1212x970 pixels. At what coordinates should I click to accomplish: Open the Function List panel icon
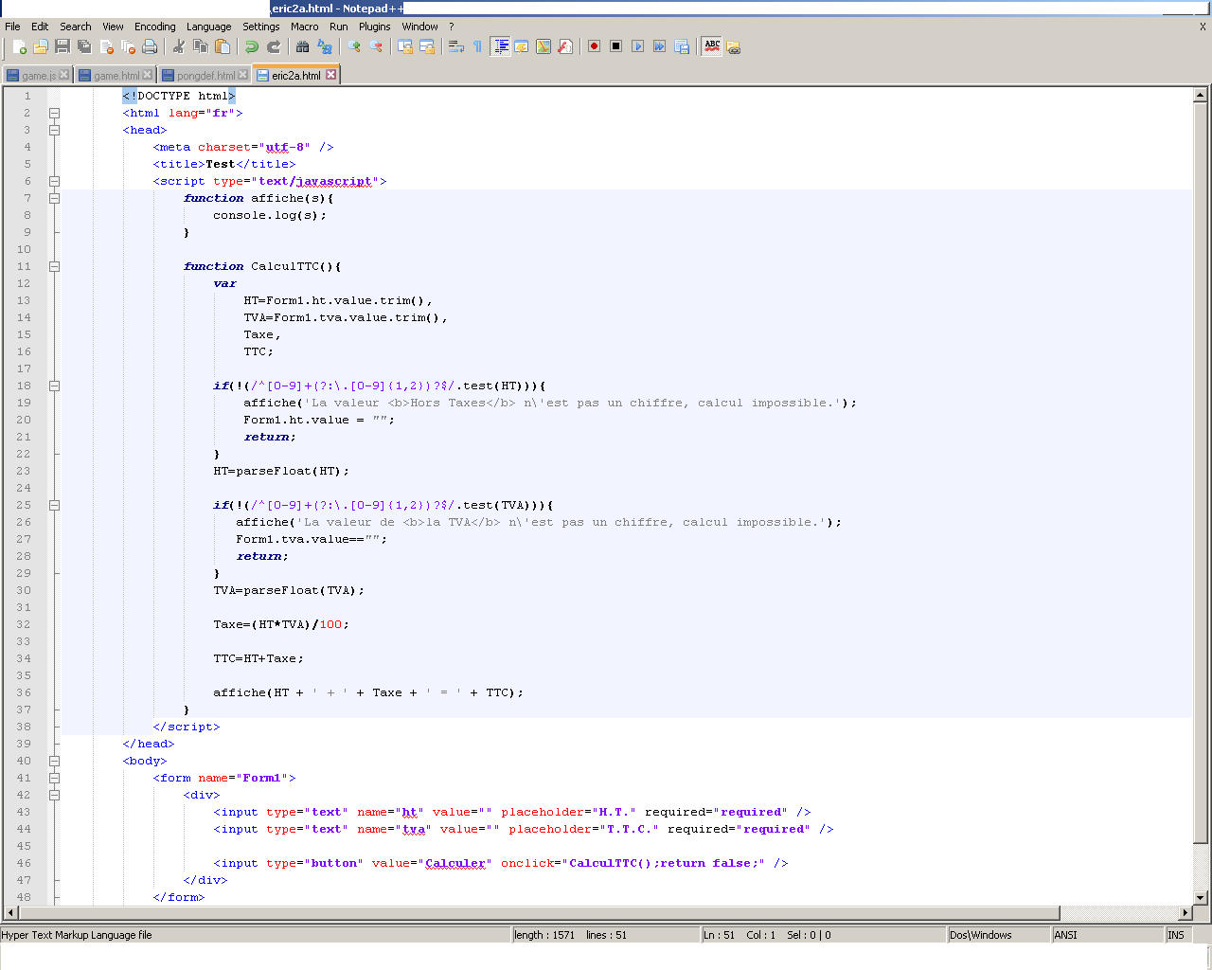click(x=565, y=46)
